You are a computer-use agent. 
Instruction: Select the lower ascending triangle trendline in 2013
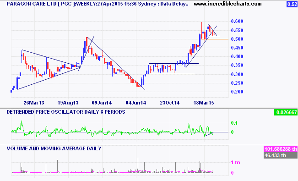(49, 78)
